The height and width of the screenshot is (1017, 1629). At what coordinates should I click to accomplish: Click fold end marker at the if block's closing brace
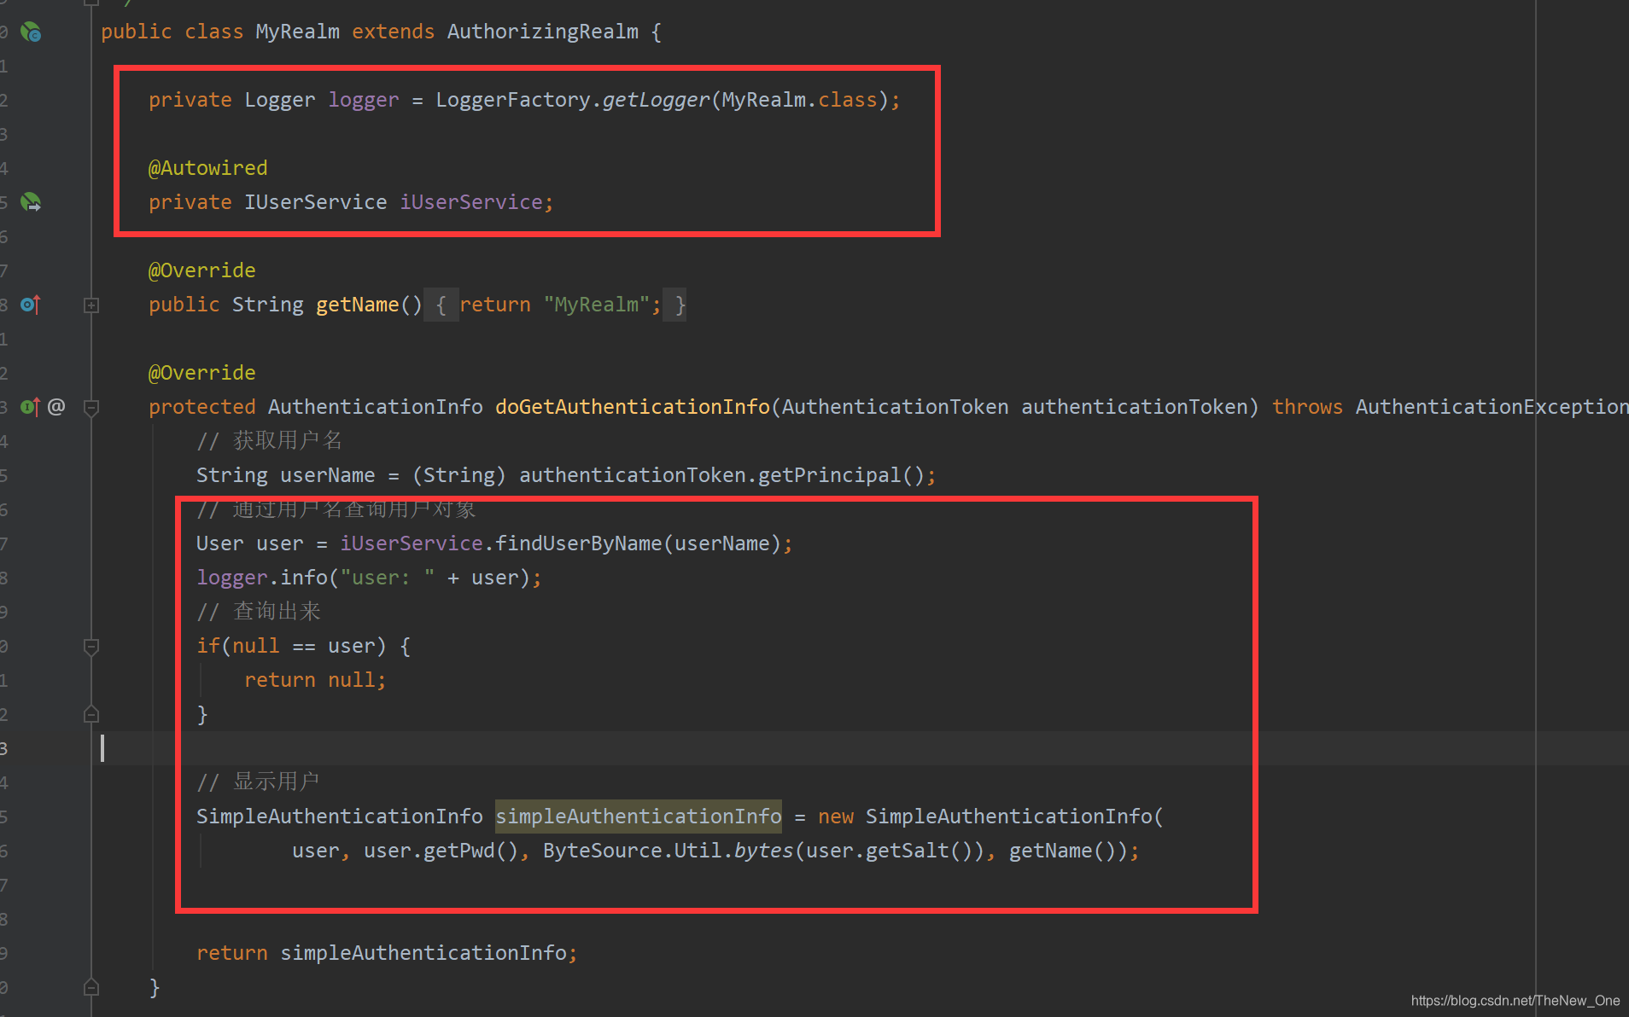pos(91,714)
